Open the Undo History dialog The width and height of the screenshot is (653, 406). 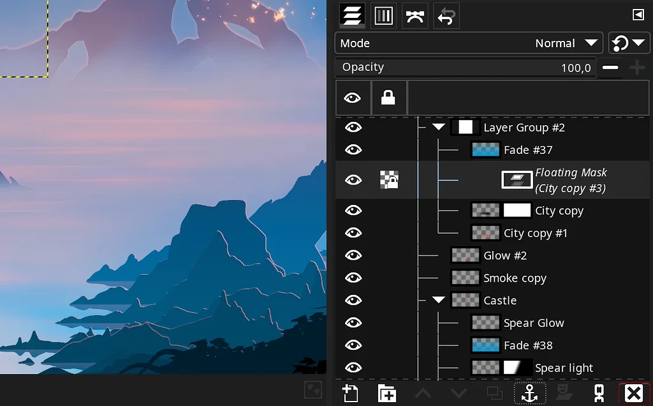tap(446, 15)
